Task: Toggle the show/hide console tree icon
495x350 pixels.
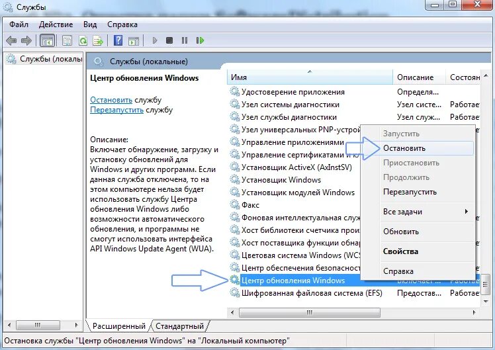Action: pyautogui.click(x=48, y=40)
